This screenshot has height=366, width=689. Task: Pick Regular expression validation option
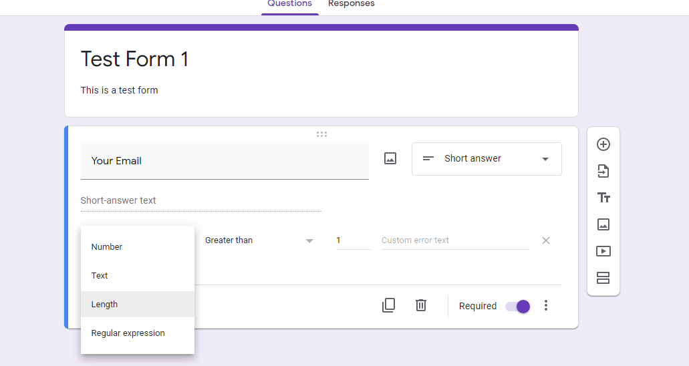[128, 333]
